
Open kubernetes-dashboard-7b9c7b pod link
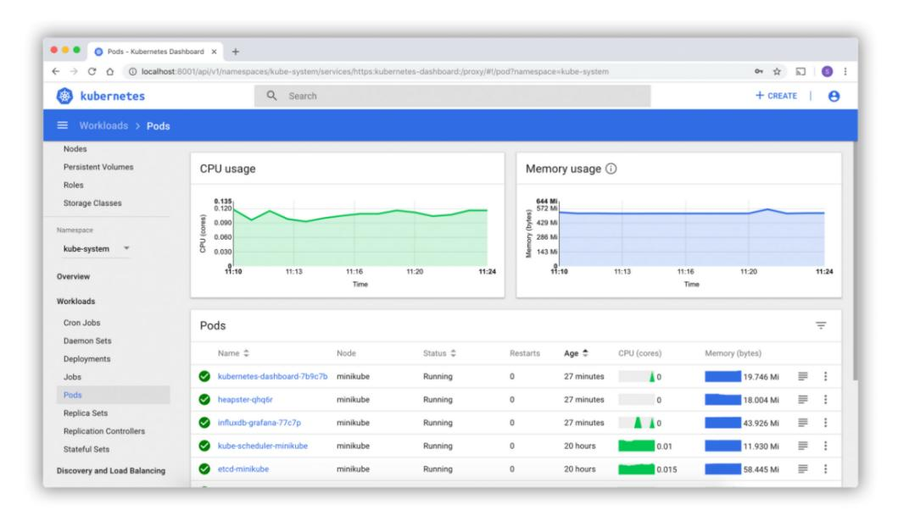pos(272,376)
